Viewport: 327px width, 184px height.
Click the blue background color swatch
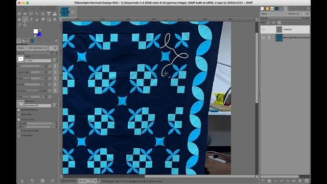tap(39, 34)
